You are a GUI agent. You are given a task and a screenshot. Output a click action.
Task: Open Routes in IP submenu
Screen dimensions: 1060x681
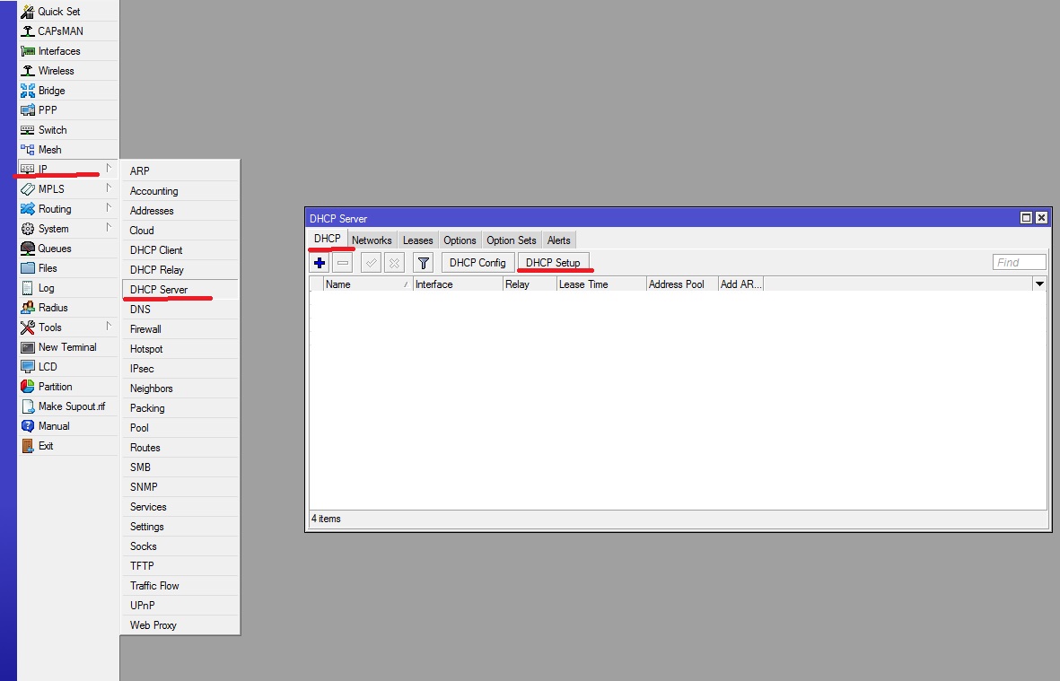(180, 447)
